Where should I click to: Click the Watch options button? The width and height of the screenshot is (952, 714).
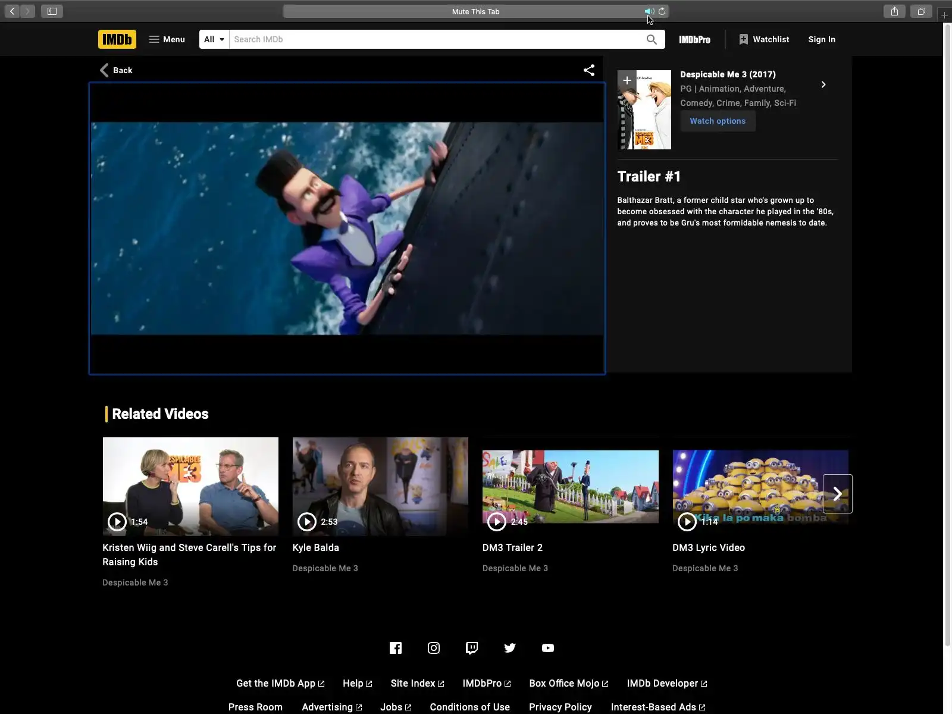[718, 121]
